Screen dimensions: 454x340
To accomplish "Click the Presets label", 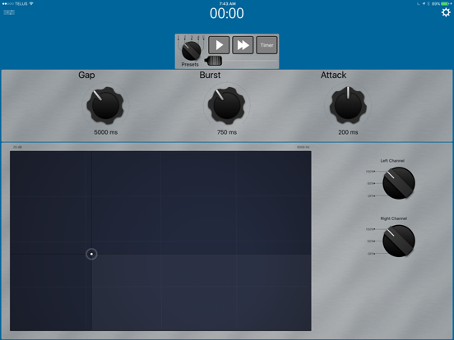I will point(190,65).
